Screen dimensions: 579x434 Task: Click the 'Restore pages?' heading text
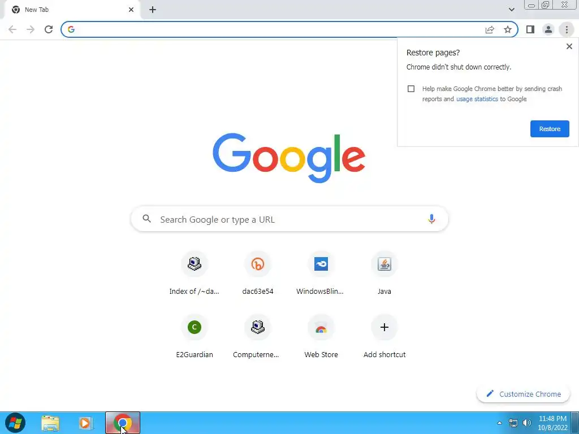tap(433, 53)
